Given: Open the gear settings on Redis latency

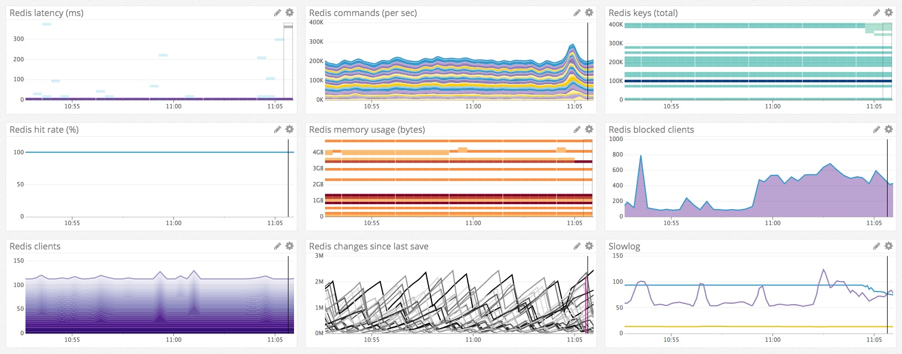Looking at the screenshot, I should (290, 13).
